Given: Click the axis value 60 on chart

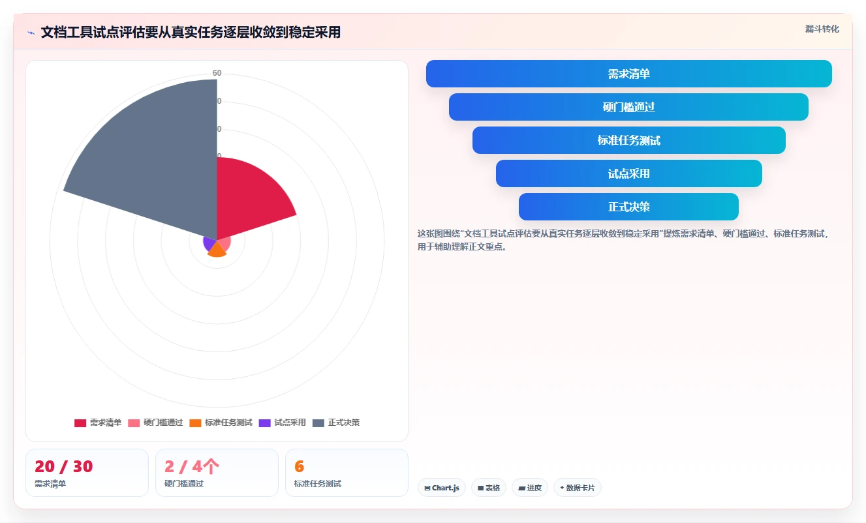Looking at the screenshot, I should [x=217, y=73].
